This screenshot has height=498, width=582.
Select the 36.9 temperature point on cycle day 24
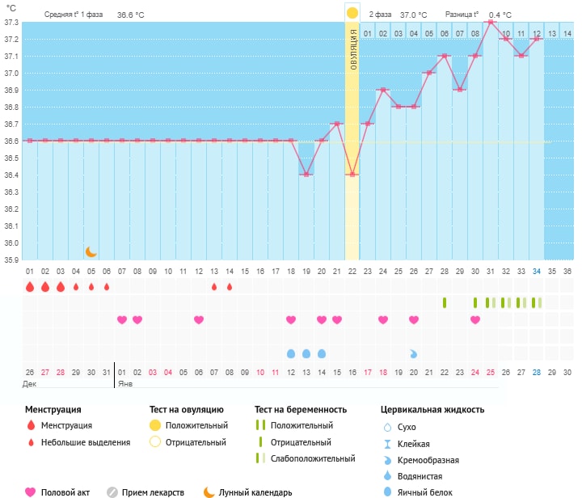click(382, 90)
